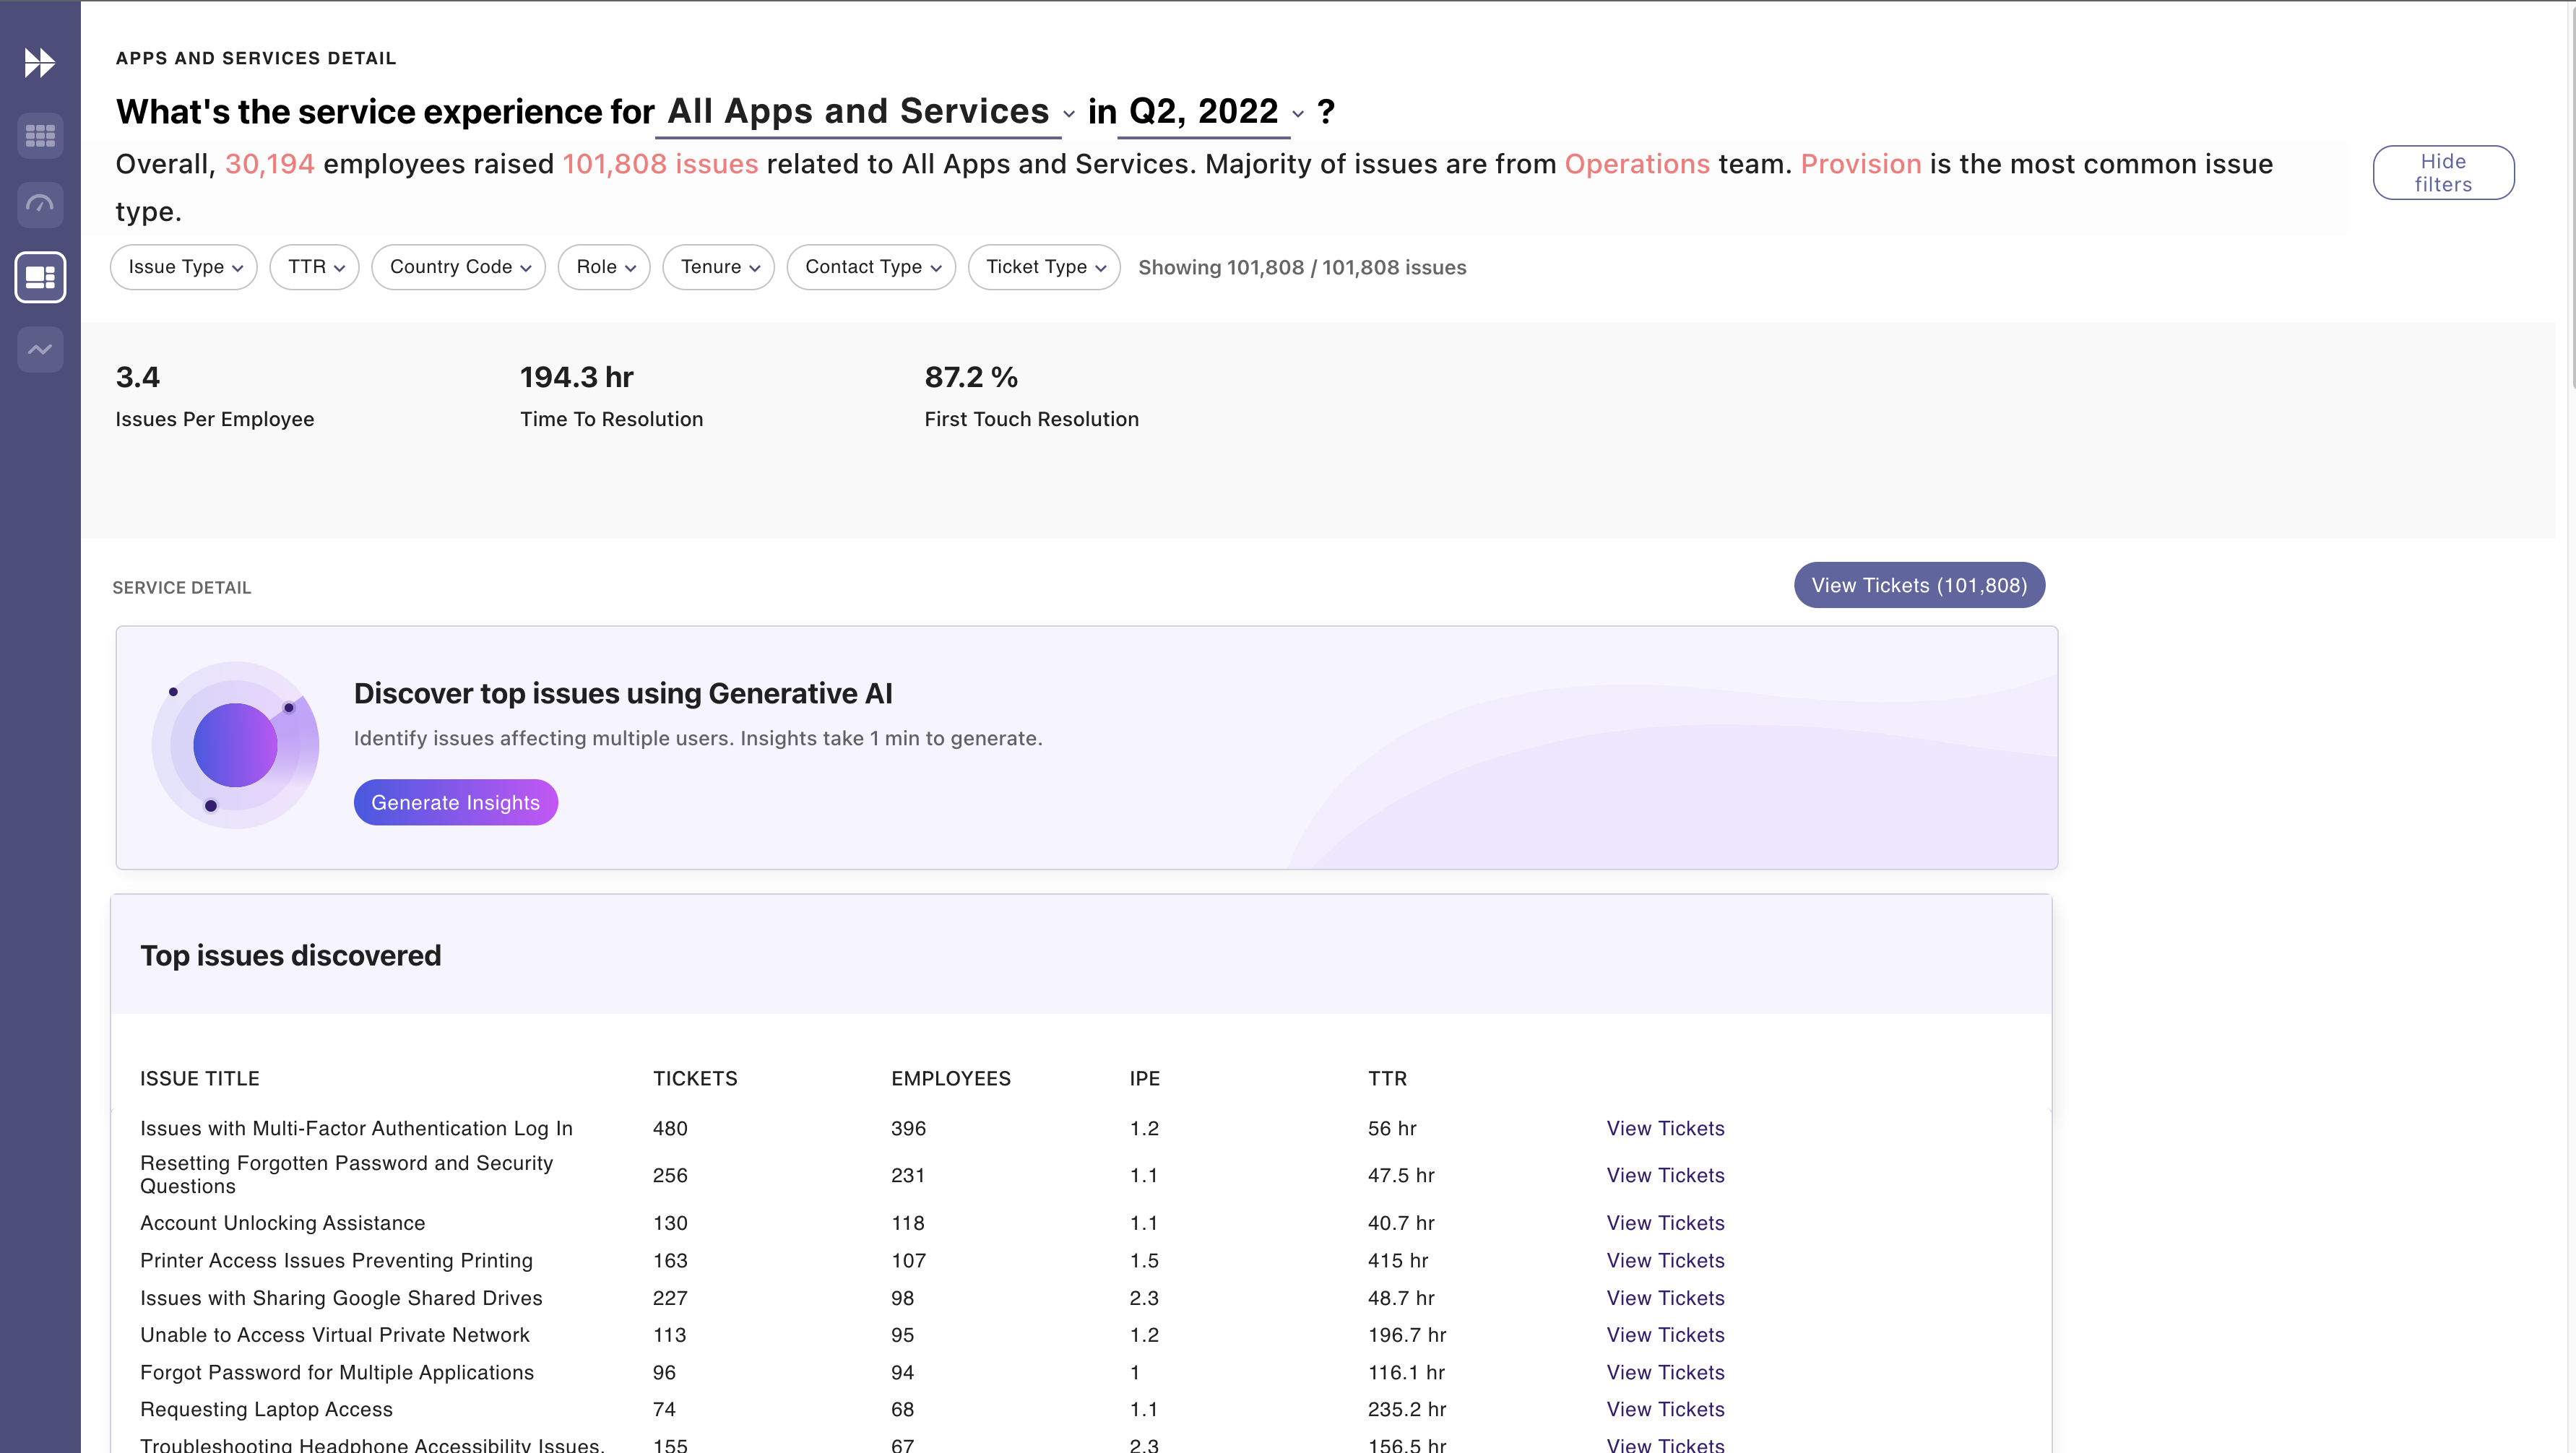
Task: Open the Role filter dropdown
Action: (x=604, y=267)
